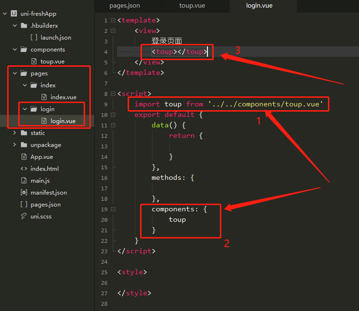The height and width of the screenshot is (311, 359).
Task: Click the 'return {' statement line
Action: point(186,136)
